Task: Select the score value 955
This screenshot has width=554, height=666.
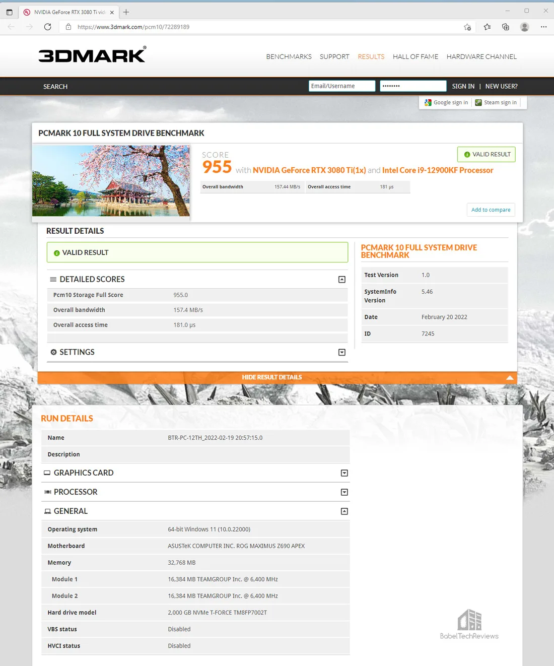Action: pos(217,167)
